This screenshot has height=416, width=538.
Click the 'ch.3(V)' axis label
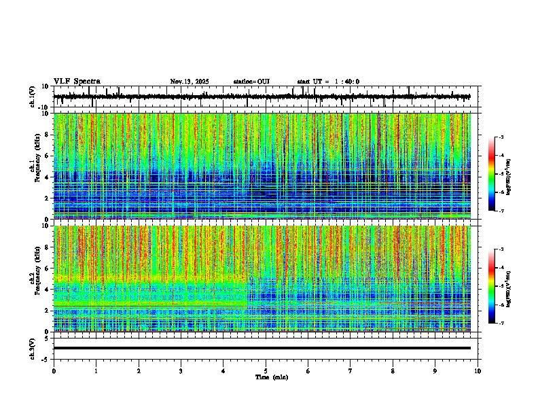[33, 349]
